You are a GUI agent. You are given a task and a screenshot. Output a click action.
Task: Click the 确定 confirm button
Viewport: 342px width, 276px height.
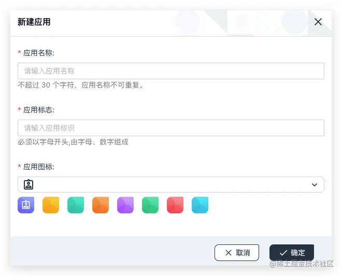point(292,253)
